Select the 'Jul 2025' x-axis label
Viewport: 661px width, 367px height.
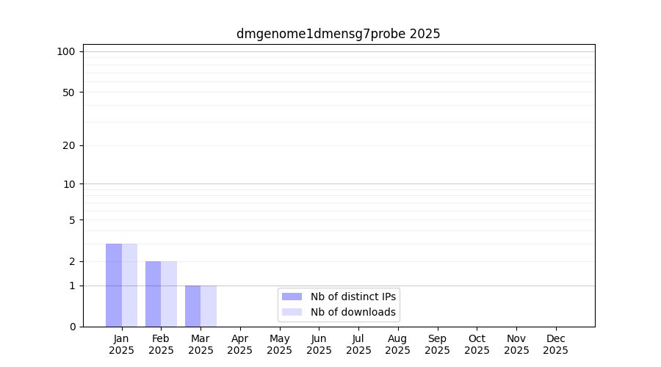pyautogui.click(x=358, y=344)
